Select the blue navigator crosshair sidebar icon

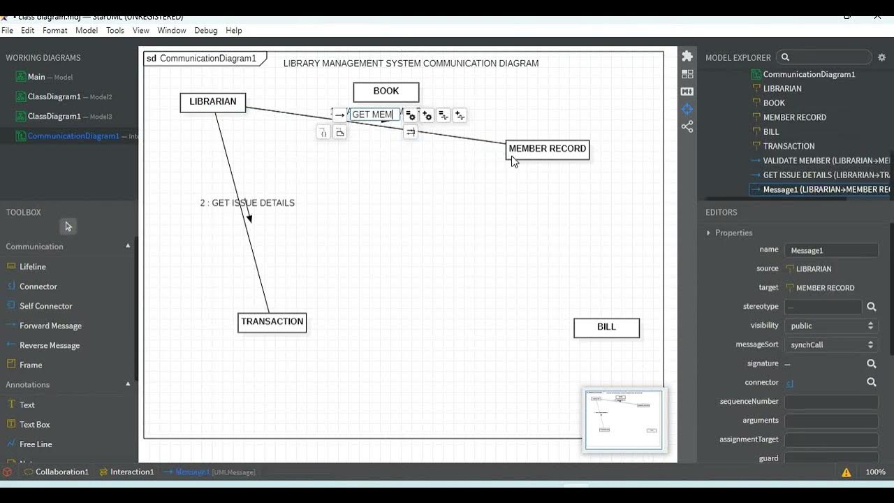pyautogui.click(x=687, y=109)
